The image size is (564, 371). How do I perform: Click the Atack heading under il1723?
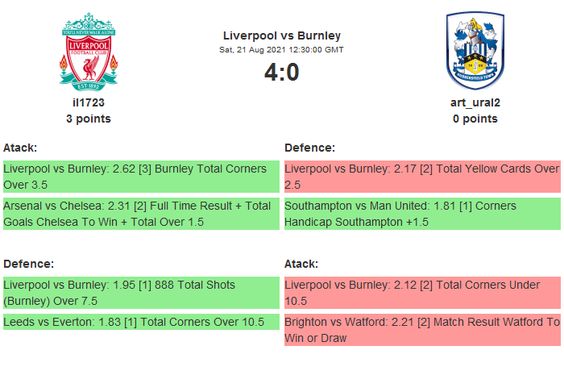pyautogui.click(x=20, y=148)
